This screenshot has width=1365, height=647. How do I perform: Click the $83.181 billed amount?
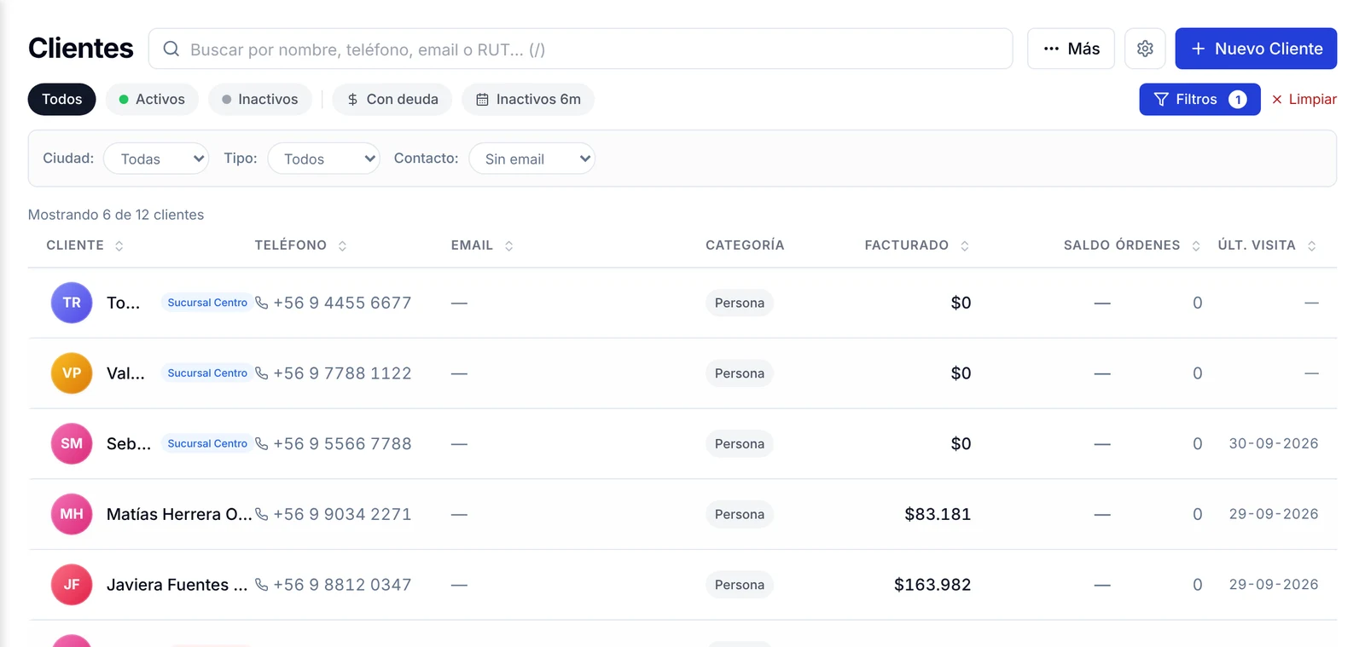(x=938, y=514)
